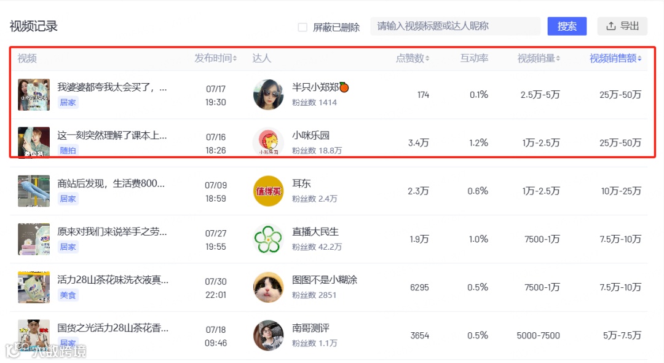Open thumbnail of 商站后发现 video
Image resolution: width=664 pixels, height=363 pixels.
tap(34, 191)
